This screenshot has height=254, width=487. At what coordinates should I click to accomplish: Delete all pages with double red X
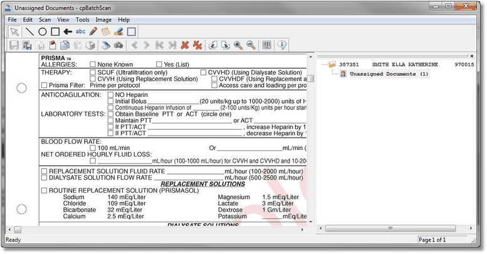click(197, 45)
